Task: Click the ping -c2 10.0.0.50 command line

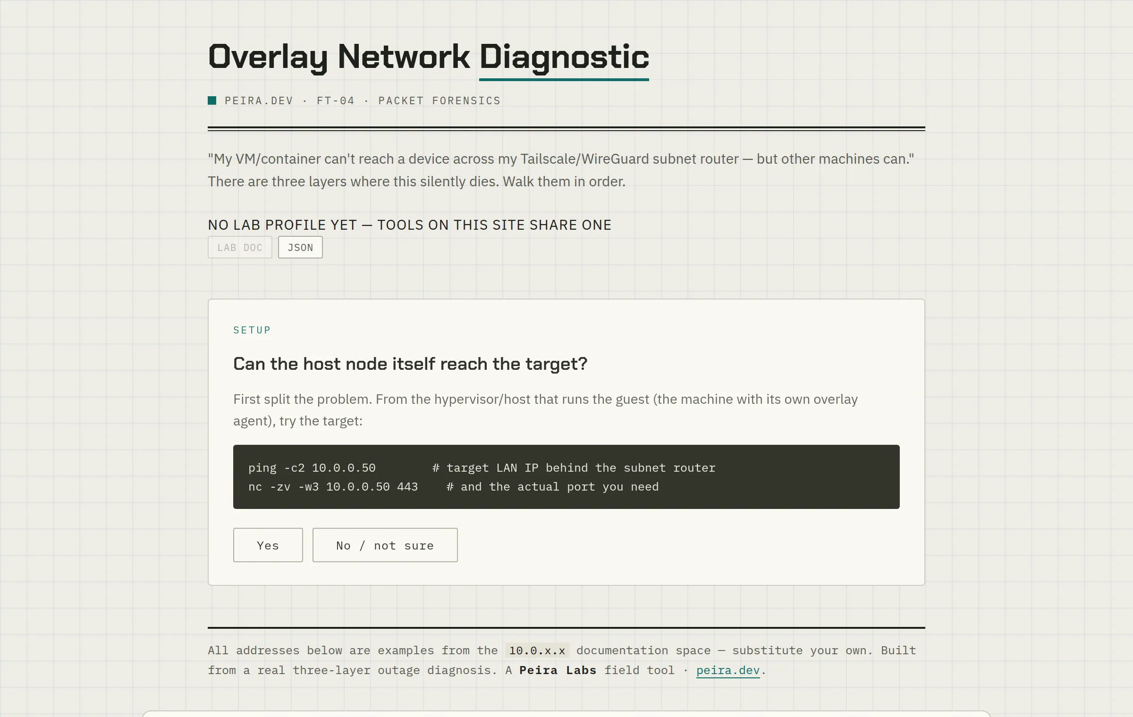Action: click(x=312, y=468)
